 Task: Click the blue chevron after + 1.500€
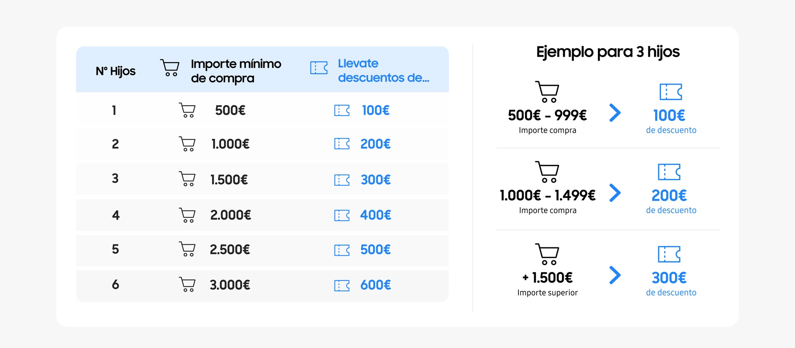click(615, 275)
